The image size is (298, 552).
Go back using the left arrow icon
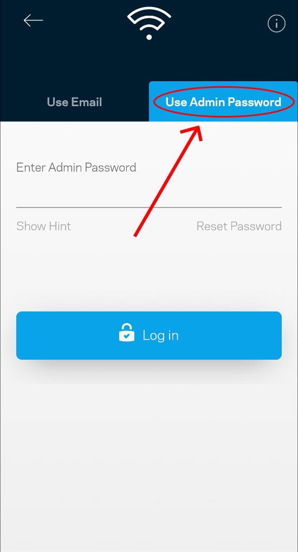34,21
